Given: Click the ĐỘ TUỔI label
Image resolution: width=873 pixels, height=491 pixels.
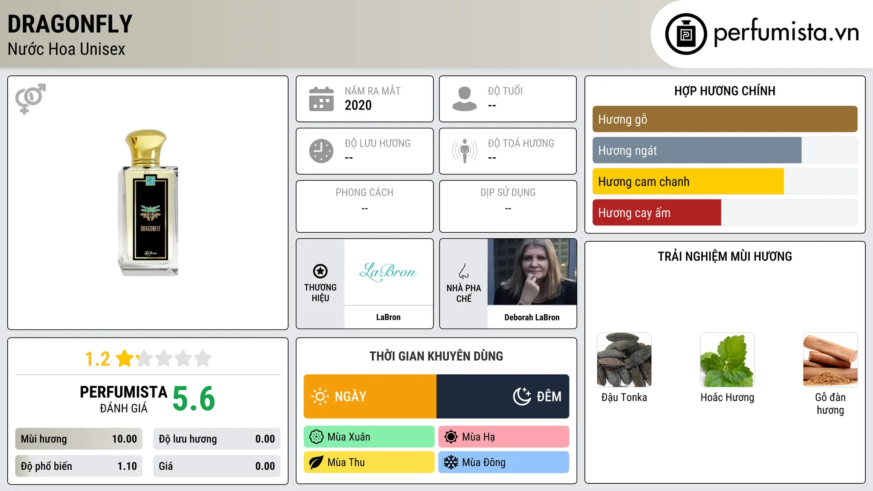Looking at the screenshot, I should tap(505, 91).
